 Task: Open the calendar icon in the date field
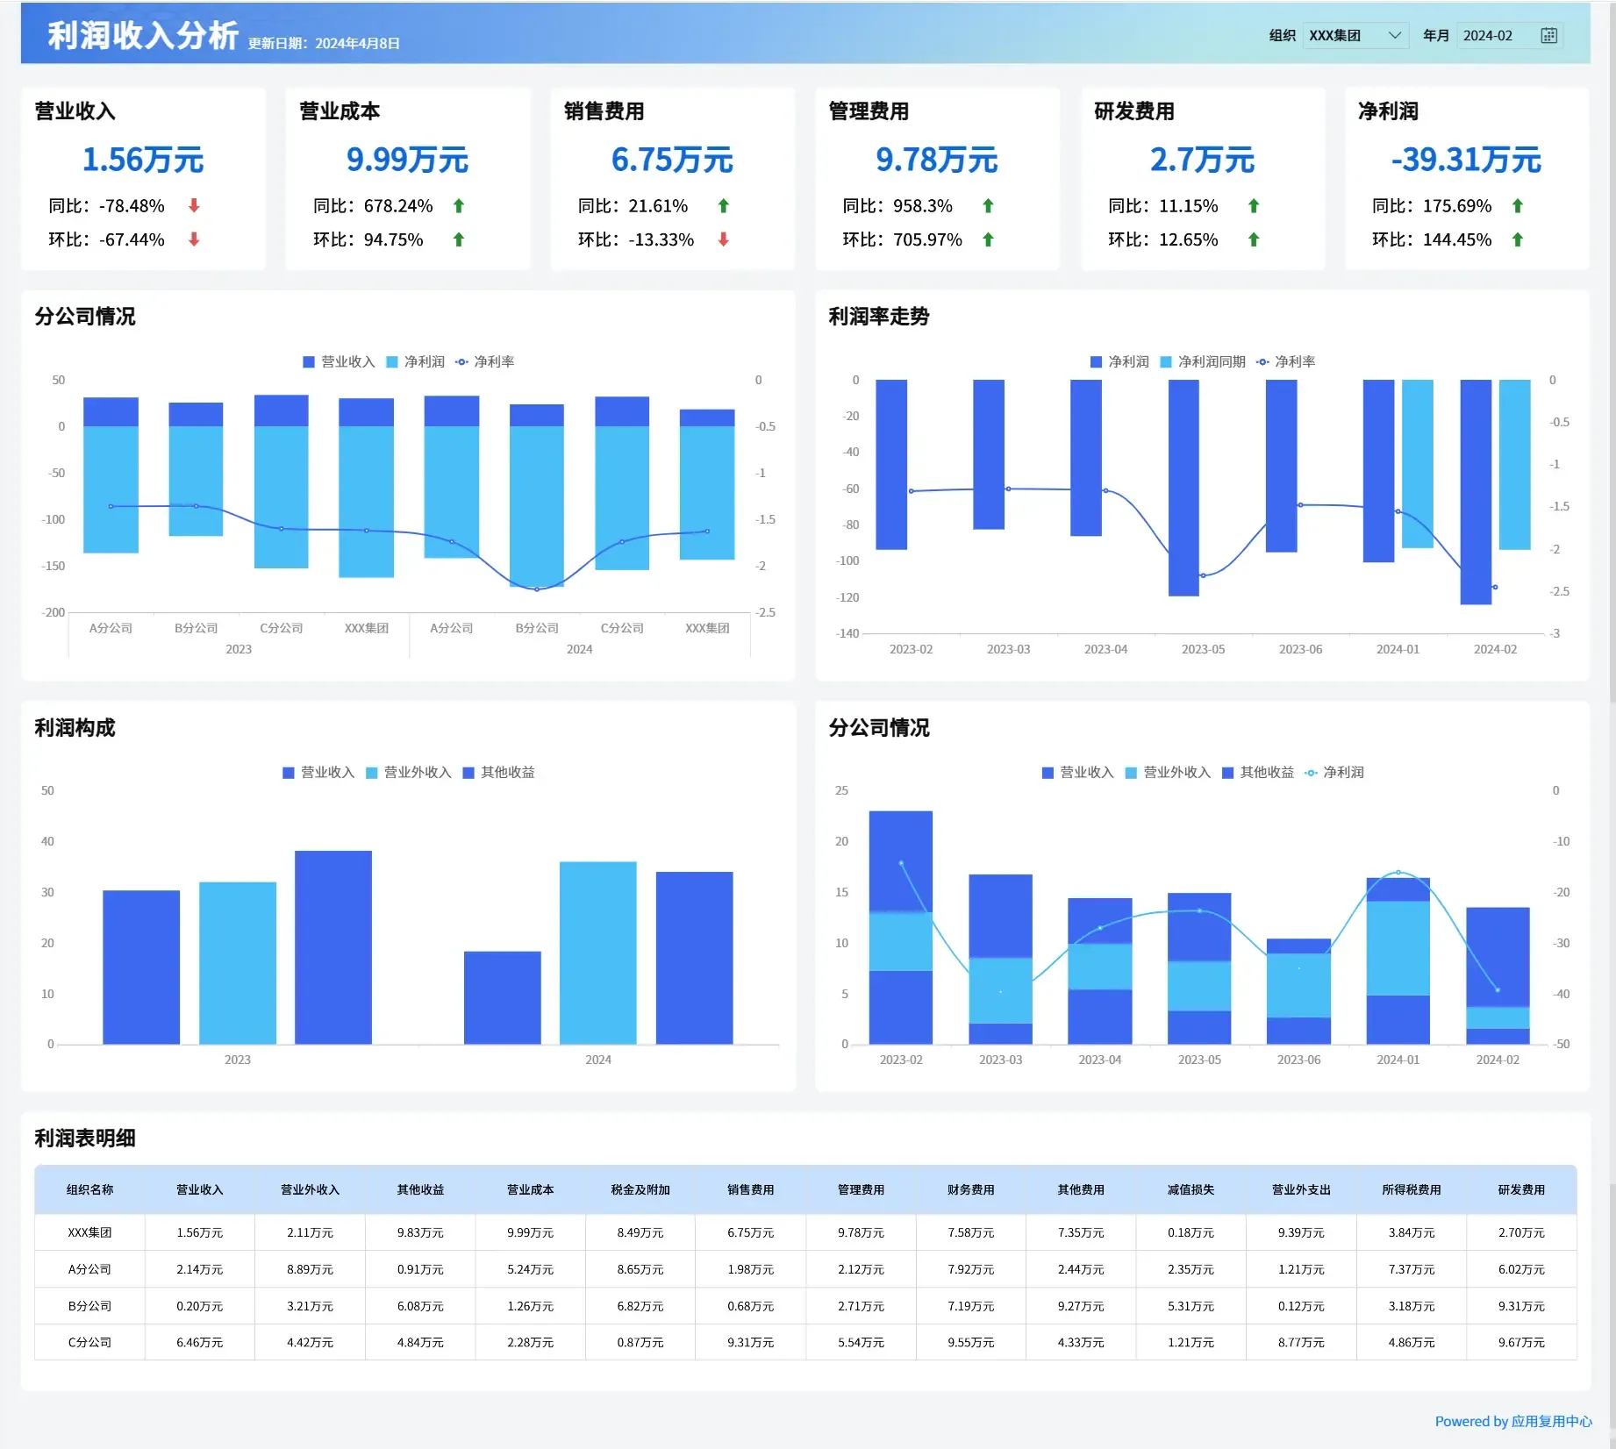[1549, 35]
